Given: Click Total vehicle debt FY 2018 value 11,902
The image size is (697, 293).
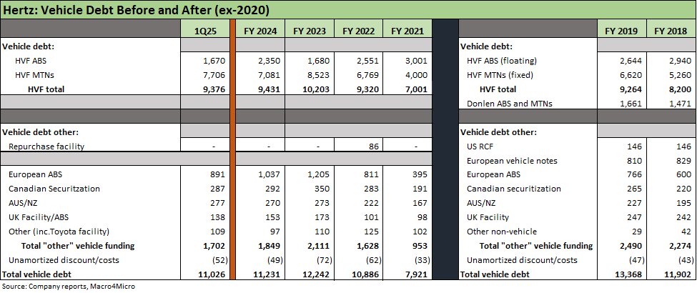Looking at the screenshot, I should pyautogui.click(x=678, y=274).
